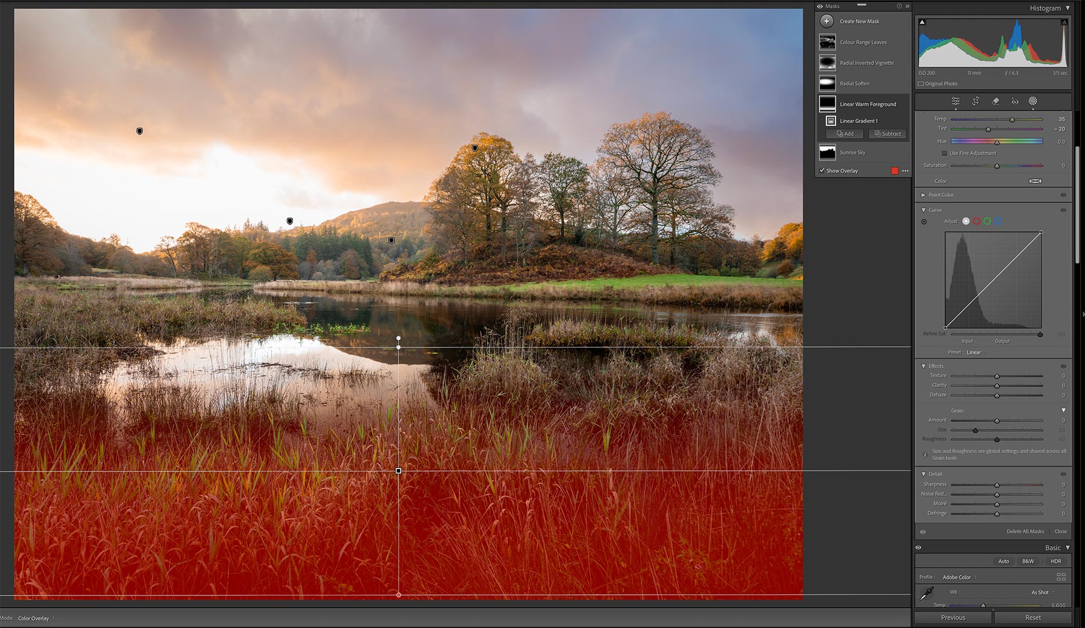Toggle the Show Overlay checkbox
The height and width of the screenshot is (628, 1085).
822,170
